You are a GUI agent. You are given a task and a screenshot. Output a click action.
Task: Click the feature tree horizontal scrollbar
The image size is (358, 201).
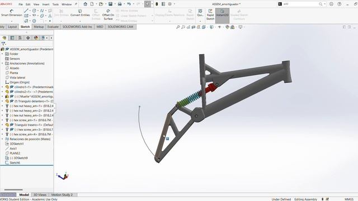(x=13, y=190)
